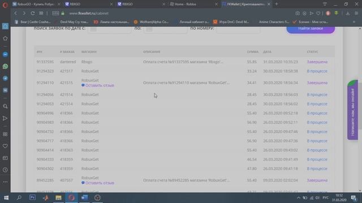Click the VPN badge in the address bar

[55, 14]
